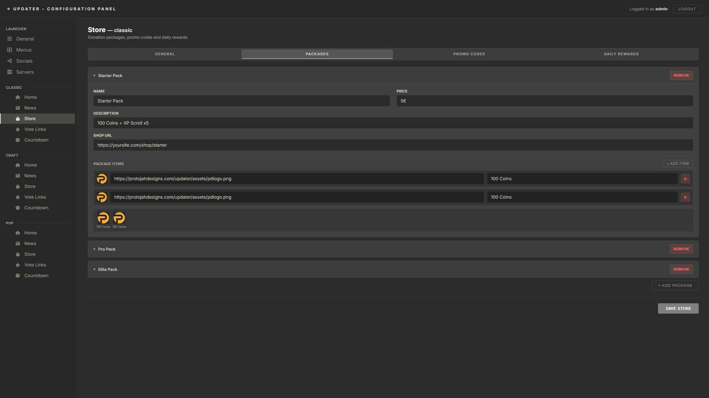
Task: Click the Classic News icon
Action: (18, 108)
